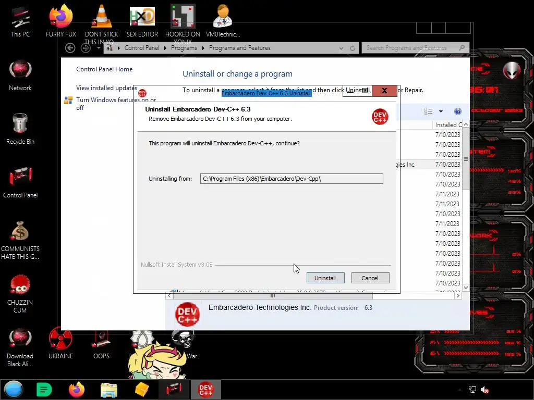Switch to Dev-C++ uninstaller taskbar button
Screen dimensions: 534x400
205,390
